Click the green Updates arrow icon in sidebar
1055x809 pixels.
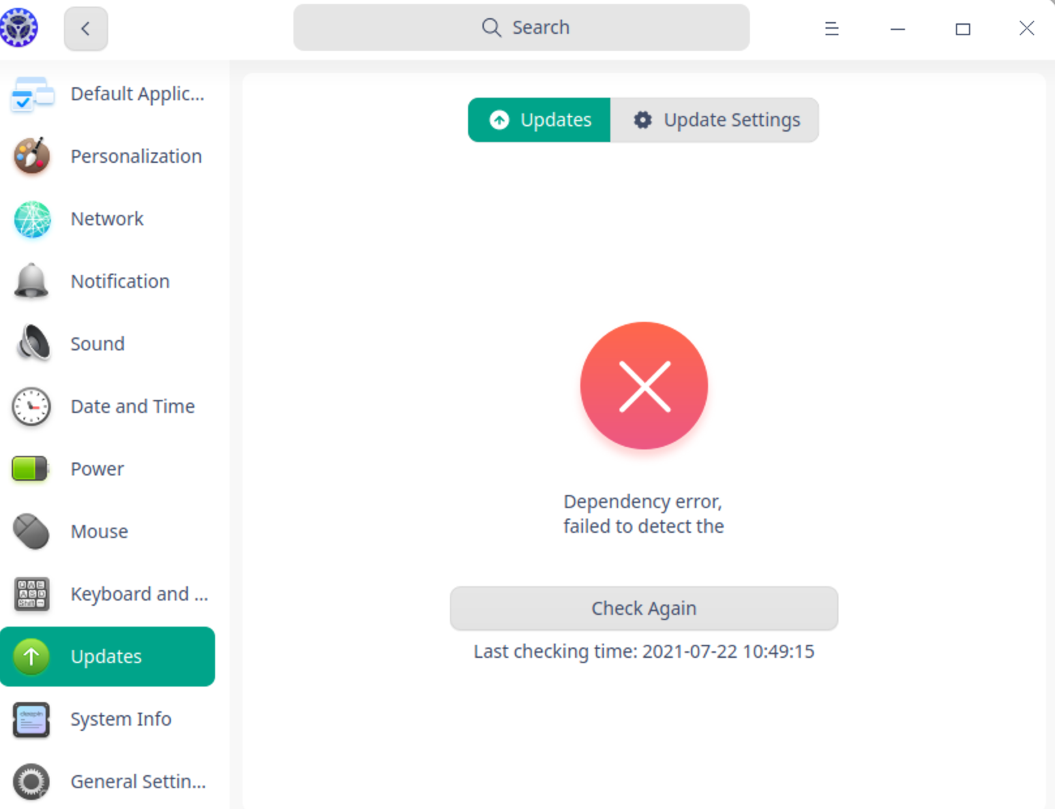tap(31, 657)
